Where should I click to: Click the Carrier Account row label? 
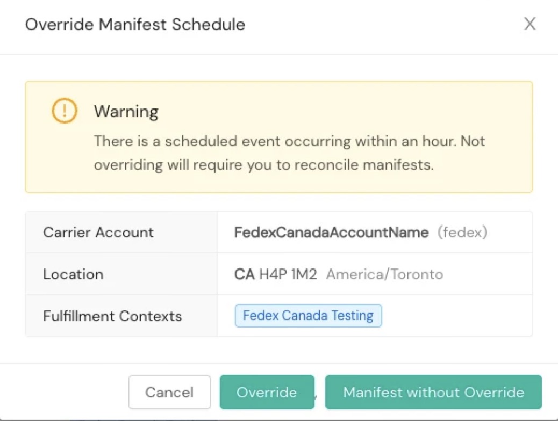[x=98, y=233]
